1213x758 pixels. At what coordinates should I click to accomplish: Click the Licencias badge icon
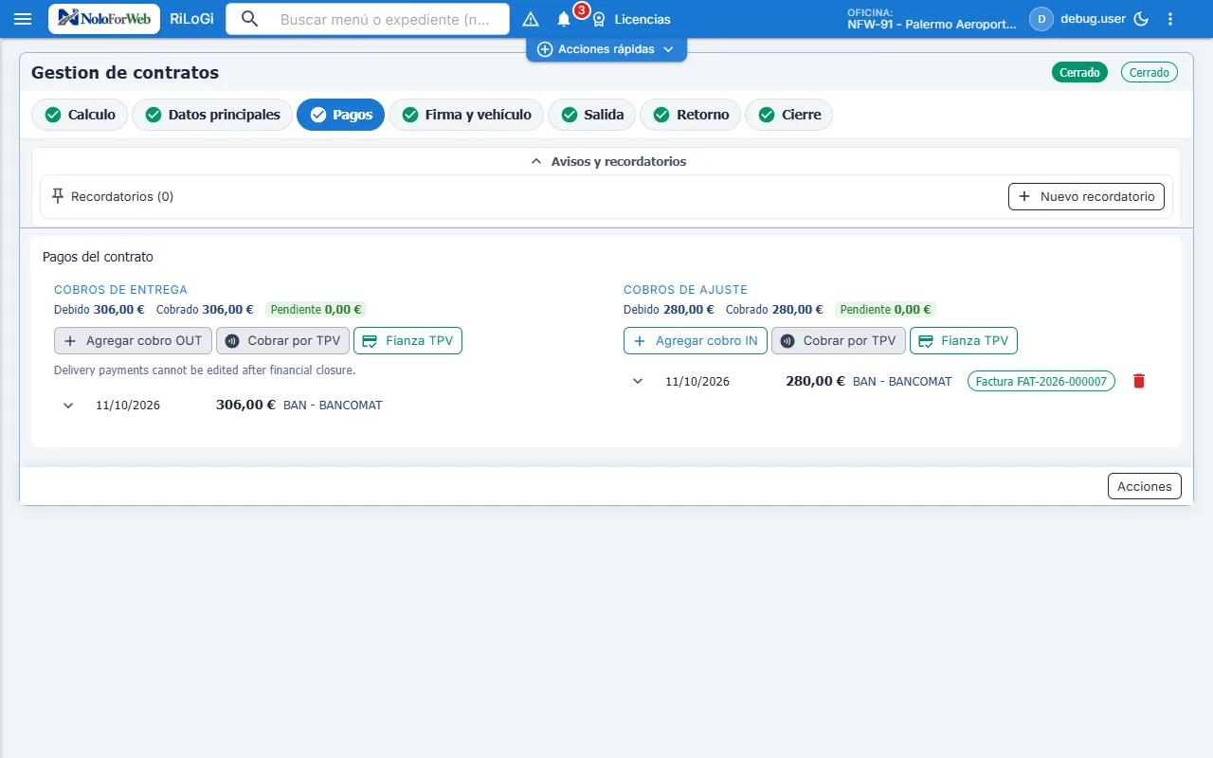coord(599,19)
